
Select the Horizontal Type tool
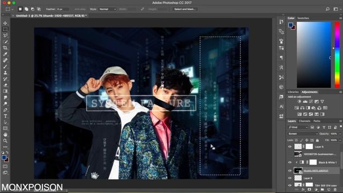point(5,116)
